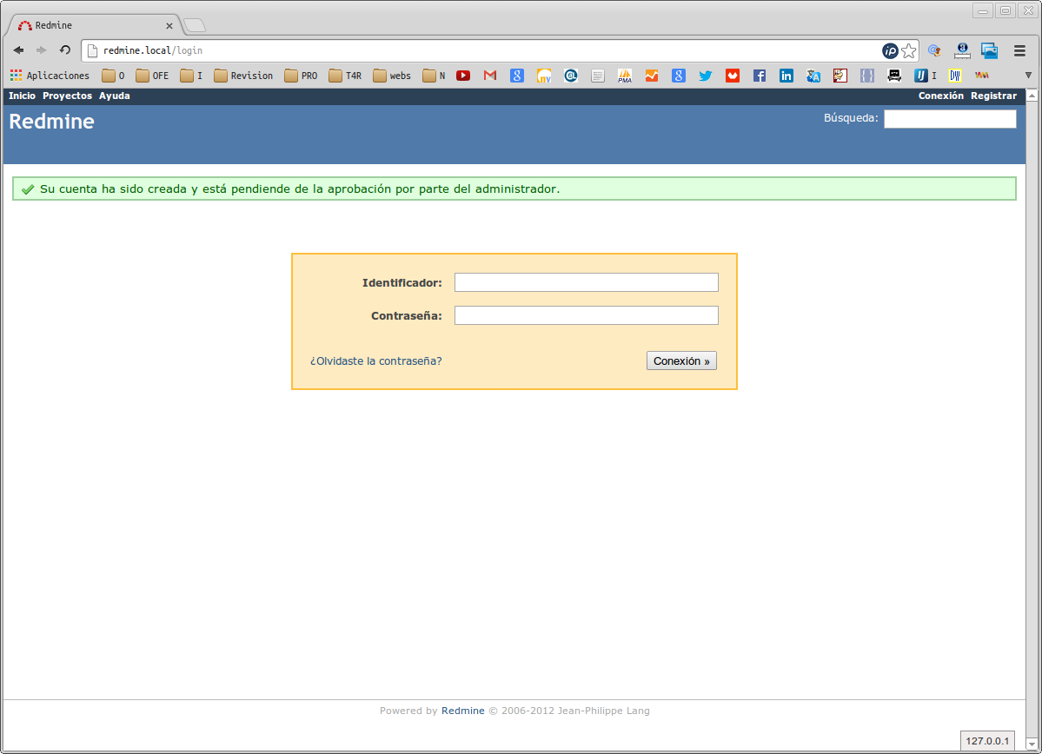Focus the Identificador input field

click(586, 282)
